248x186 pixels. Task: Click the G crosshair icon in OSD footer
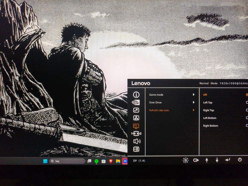click(185, 160)
